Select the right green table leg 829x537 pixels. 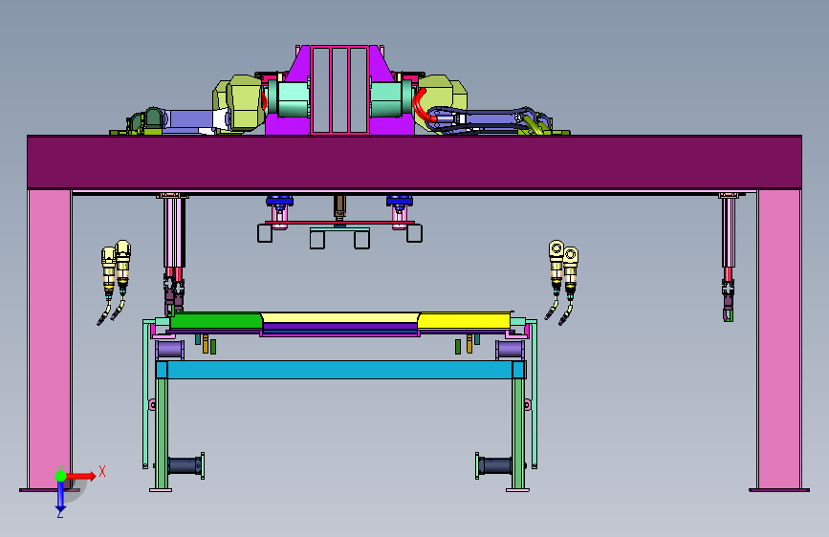(x=518, y=434)
